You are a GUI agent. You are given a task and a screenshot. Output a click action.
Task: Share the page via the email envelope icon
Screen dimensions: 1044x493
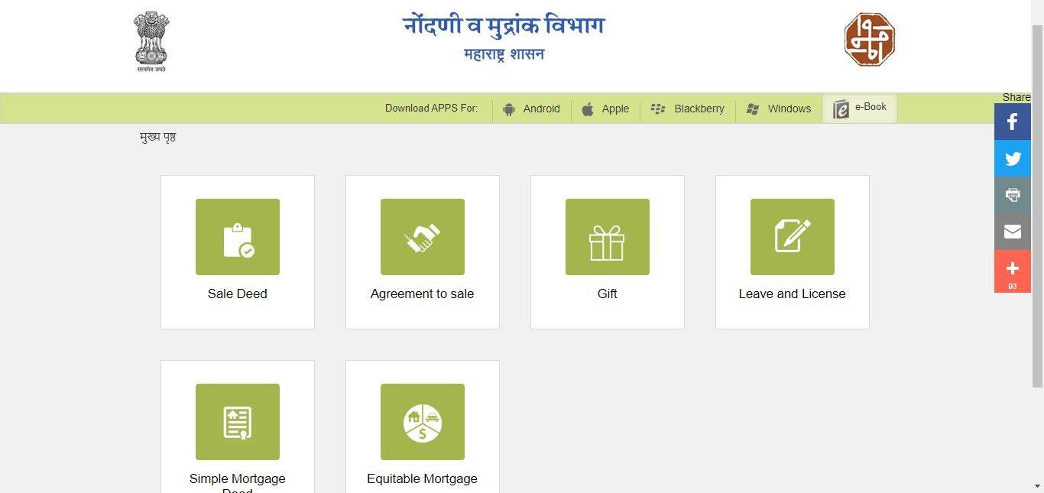point(1013,232)
